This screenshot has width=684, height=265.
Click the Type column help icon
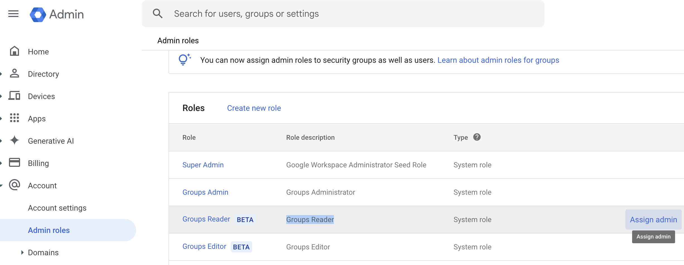477,137
